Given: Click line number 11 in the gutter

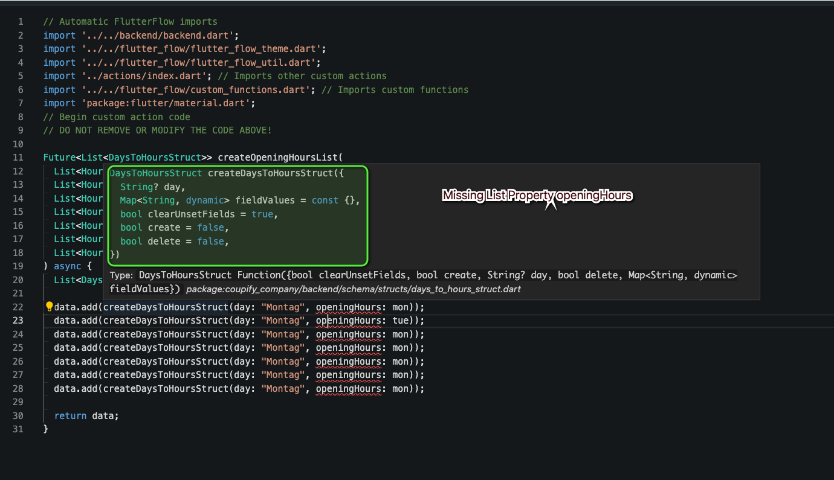Looking at the screenshot, I should (x=18, y=157).
